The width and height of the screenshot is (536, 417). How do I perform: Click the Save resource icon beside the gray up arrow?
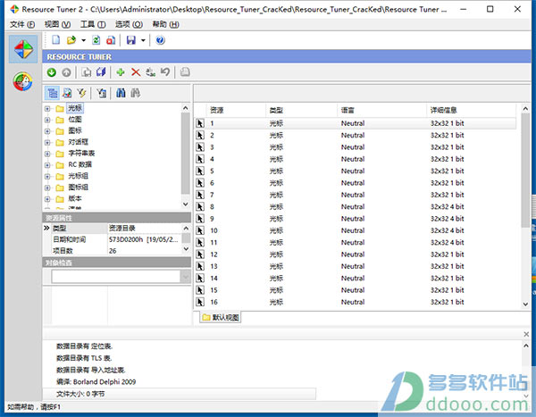[87, 72]
